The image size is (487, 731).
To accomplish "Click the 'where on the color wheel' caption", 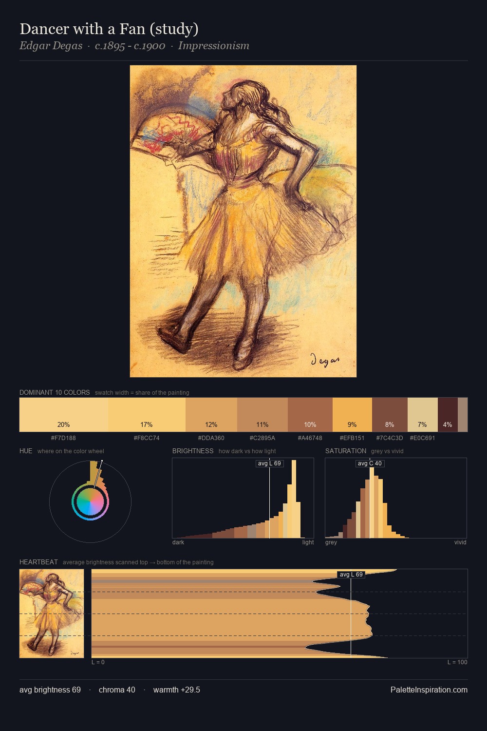I will (71, 451).
